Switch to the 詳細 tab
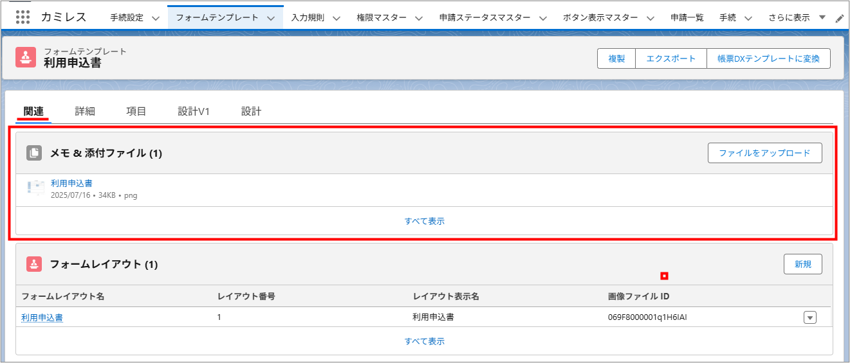 [85, 111]
